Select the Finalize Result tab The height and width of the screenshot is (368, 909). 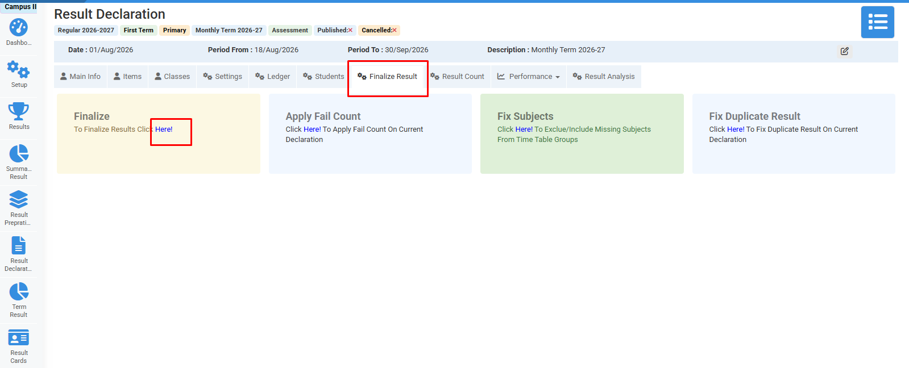click(x=387, y=77)
